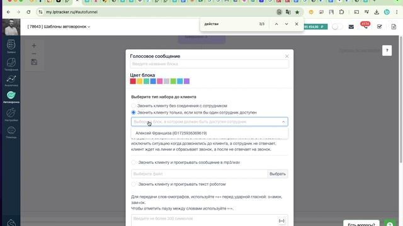This screenshot has width=403, height=226.
Task: Toggle the header switch next to balance
Action: tap(337, 26)
